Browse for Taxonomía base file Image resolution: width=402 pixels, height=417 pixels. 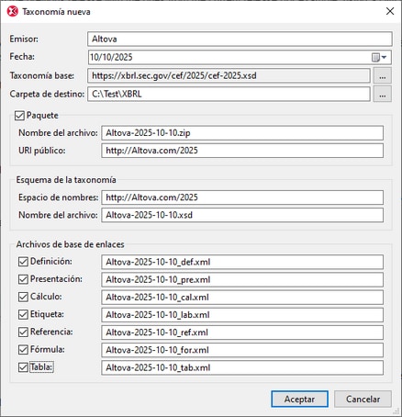coord(382,76)
